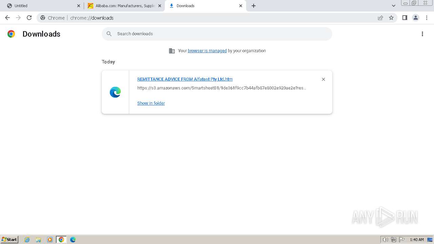Click the s3.amazonaws.com download source URL
Image resolution: width=434 pixels, height=244 pixels.
pyautogui.click(x=222, y=88)
